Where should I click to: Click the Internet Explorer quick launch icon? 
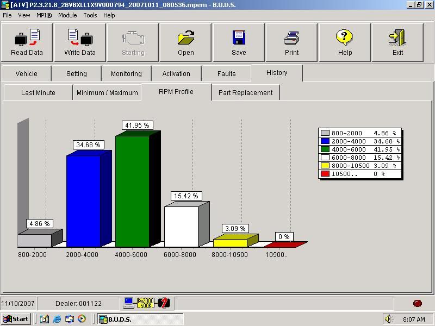(57, 319)
